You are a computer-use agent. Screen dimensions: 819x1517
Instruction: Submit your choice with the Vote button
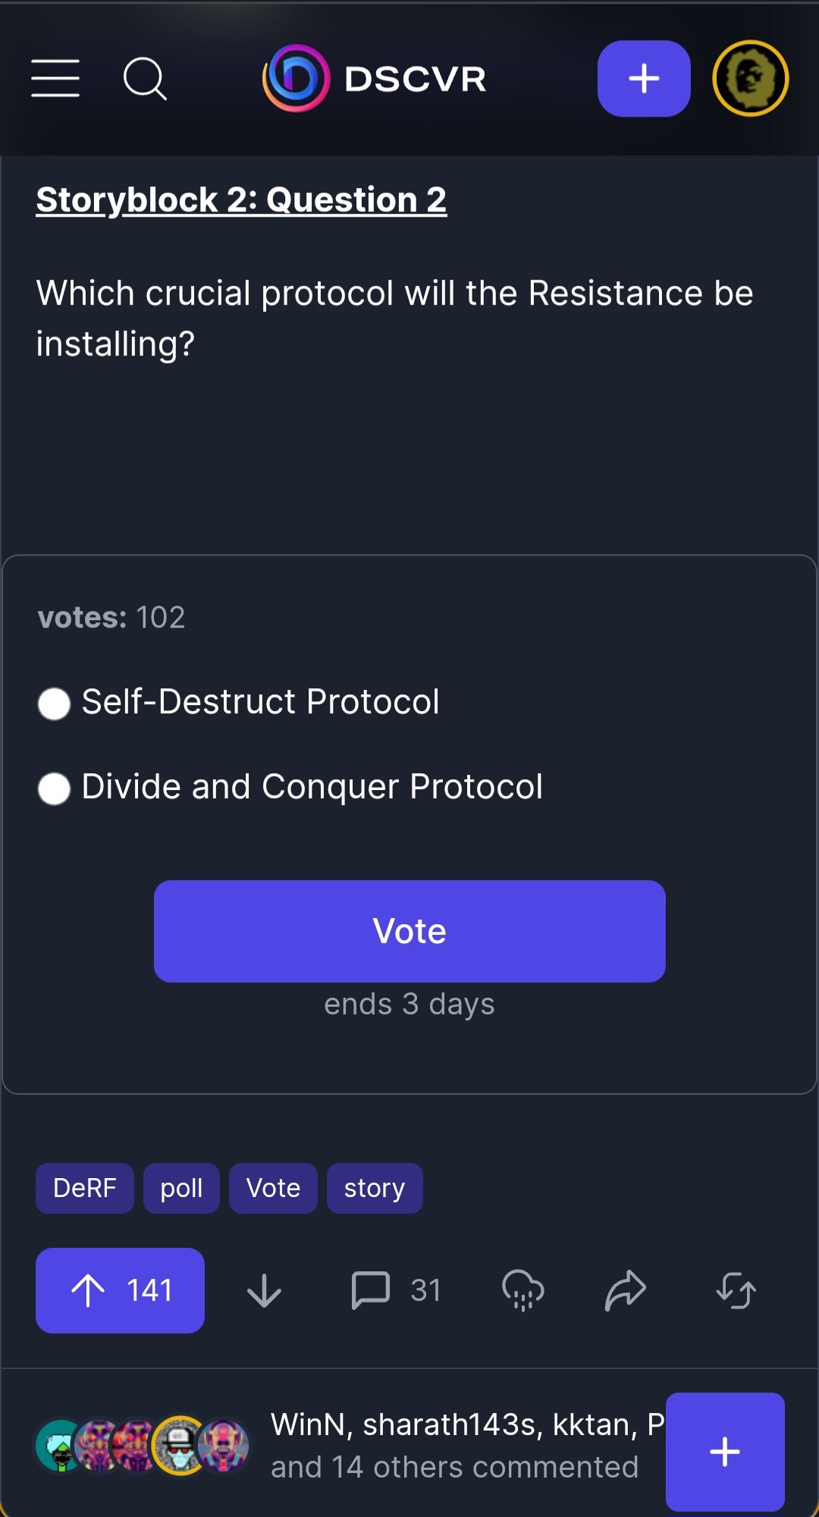[409, 931]
